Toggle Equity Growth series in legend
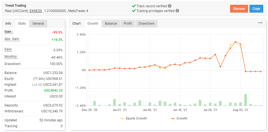Image resolution: width=268 pixels, height=132 pixels. pos(134,118)
